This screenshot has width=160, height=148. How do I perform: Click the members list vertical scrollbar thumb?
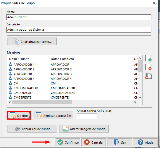140,66
